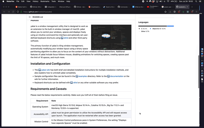Click the screen recording indicator in menu bar
This screenshot has height=128, width=204.
coord(143,1)
